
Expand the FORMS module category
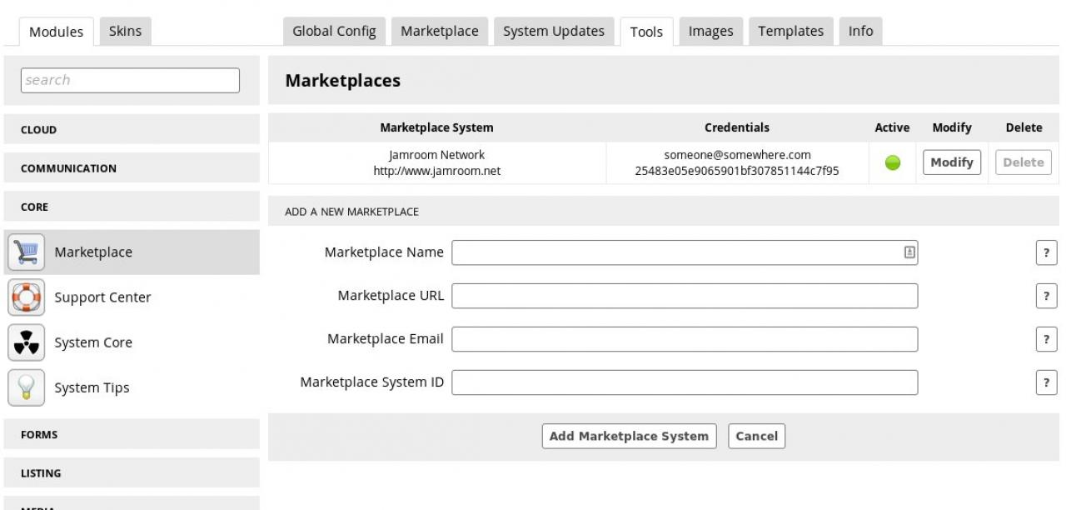coord(132,435)
